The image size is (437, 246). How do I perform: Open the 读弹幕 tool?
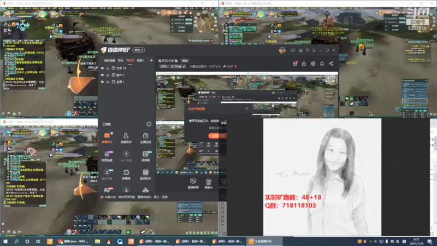[145, 156]
